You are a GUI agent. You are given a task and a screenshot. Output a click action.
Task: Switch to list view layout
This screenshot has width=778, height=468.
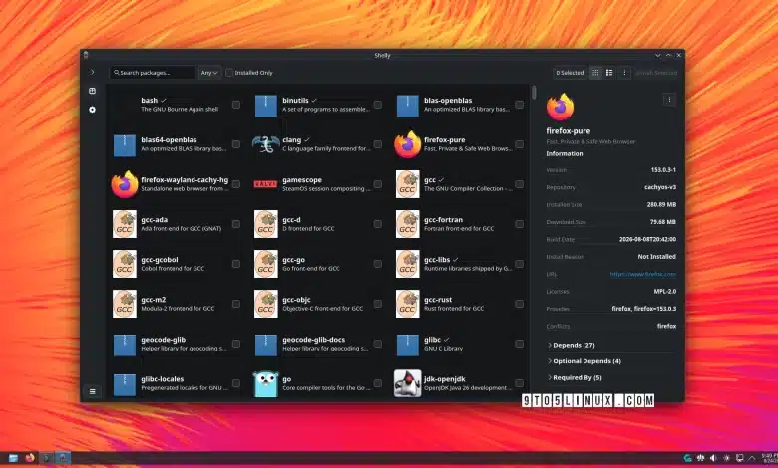click(x=609, y=73)
